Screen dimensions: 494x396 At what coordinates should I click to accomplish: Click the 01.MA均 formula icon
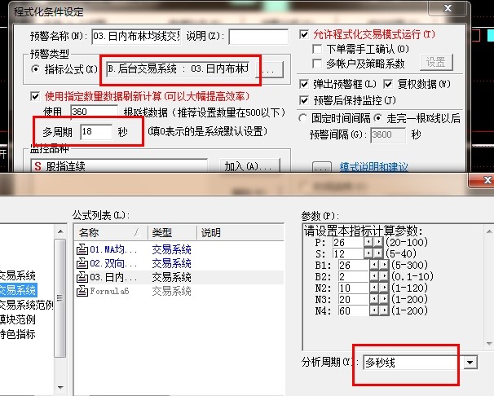click(x=82, y=249)
